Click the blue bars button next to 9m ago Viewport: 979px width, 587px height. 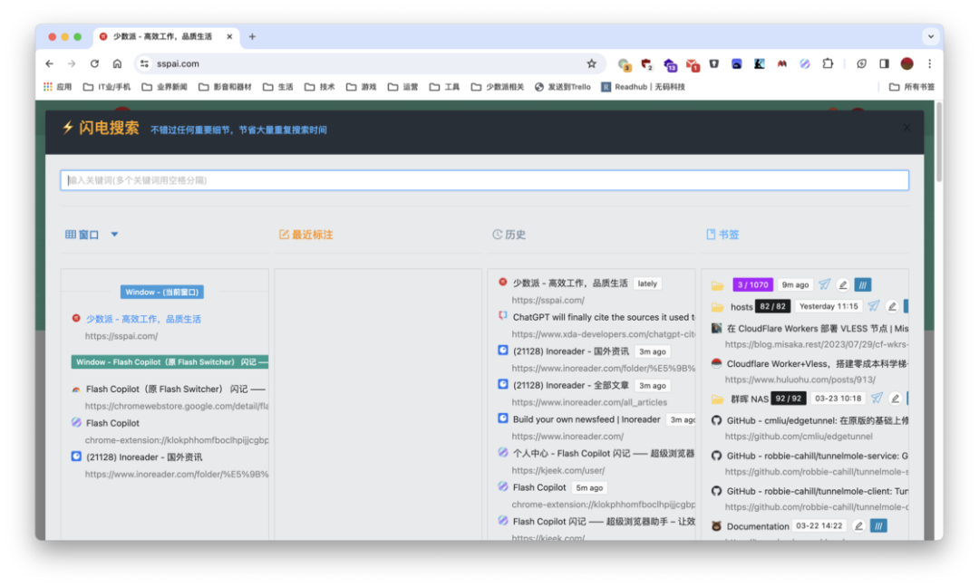tap(863, 285)
